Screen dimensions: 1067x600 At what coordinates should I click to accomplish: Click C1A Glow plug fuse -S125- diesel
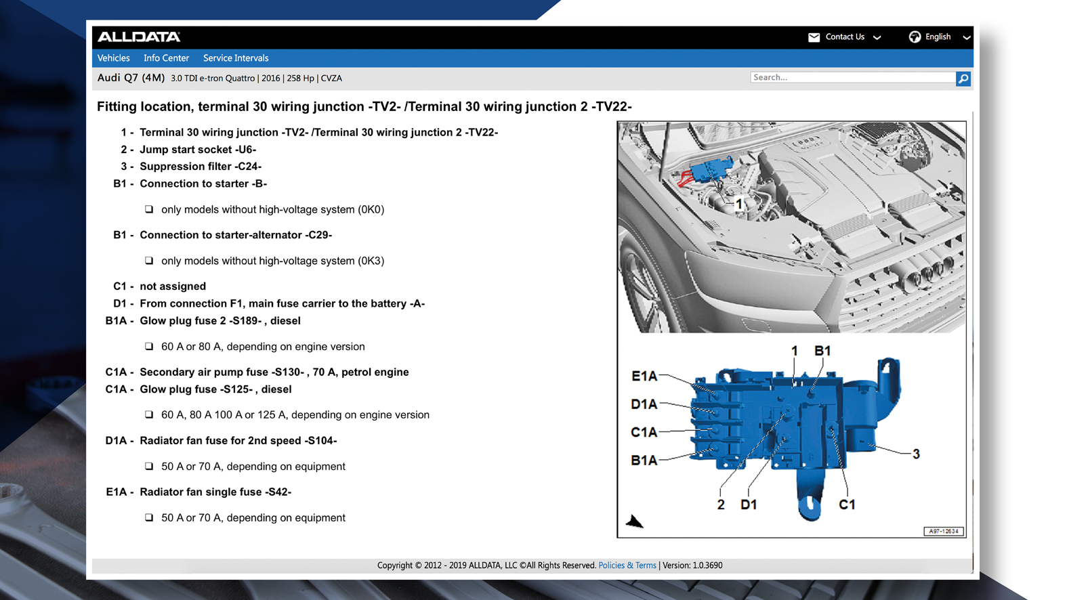click(x=198, y=389)
